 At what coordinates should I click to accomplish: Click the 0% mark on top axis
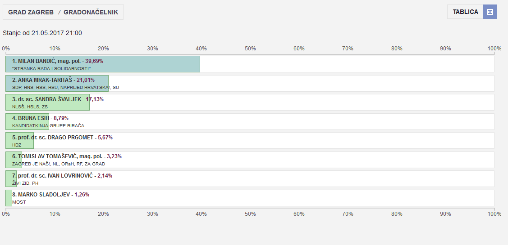(6, 49)
